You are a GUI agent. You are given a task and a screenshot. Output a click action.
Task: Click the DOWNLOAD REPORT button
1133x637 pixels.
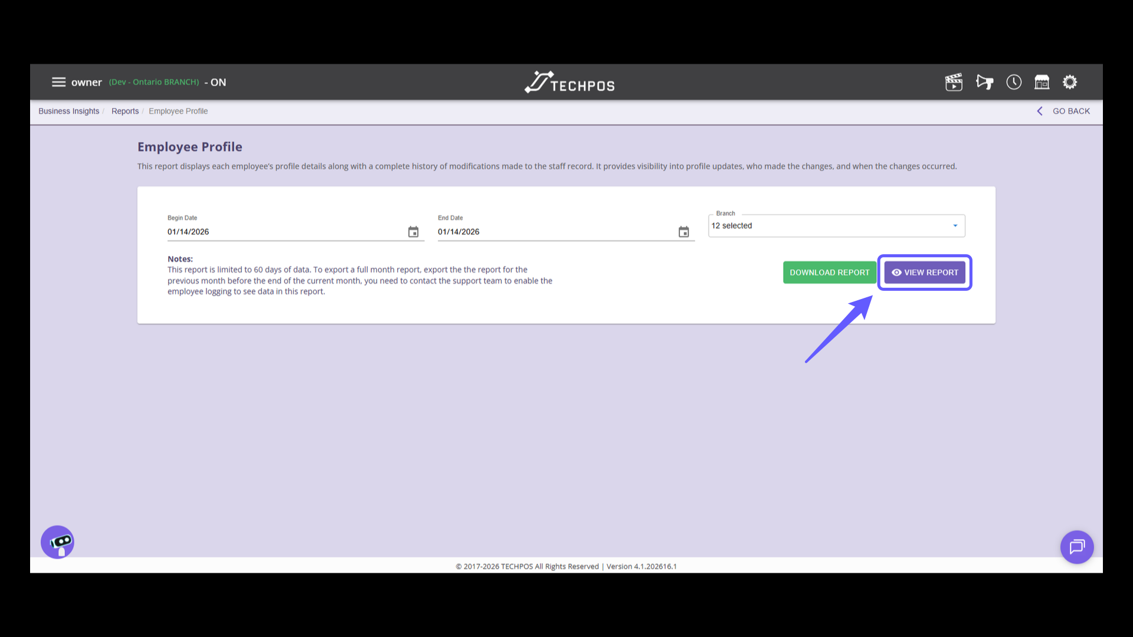(829, 272)
